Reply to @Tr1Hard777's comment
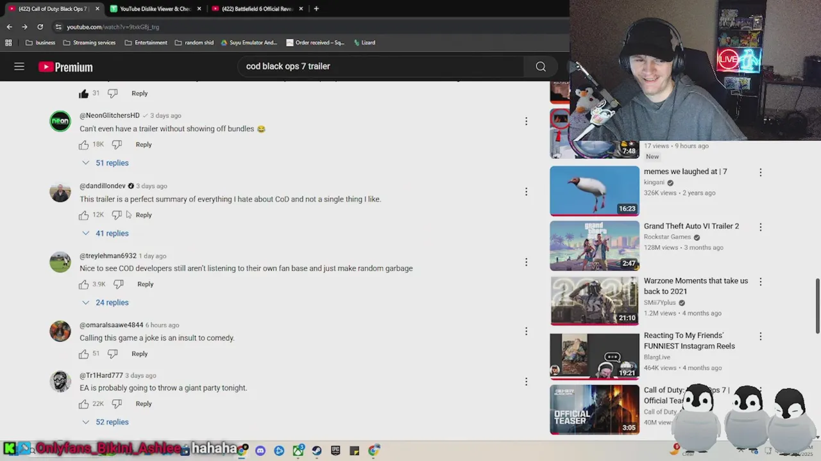Screen dimensions: 821x461 pos(144,404)
